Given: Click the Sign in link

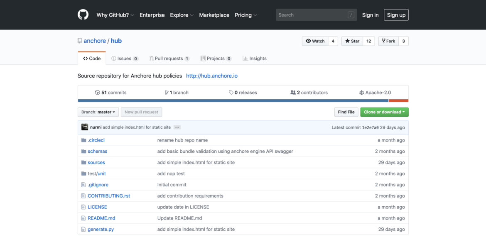Looking at the screenshot, I should tap(371, 15).
